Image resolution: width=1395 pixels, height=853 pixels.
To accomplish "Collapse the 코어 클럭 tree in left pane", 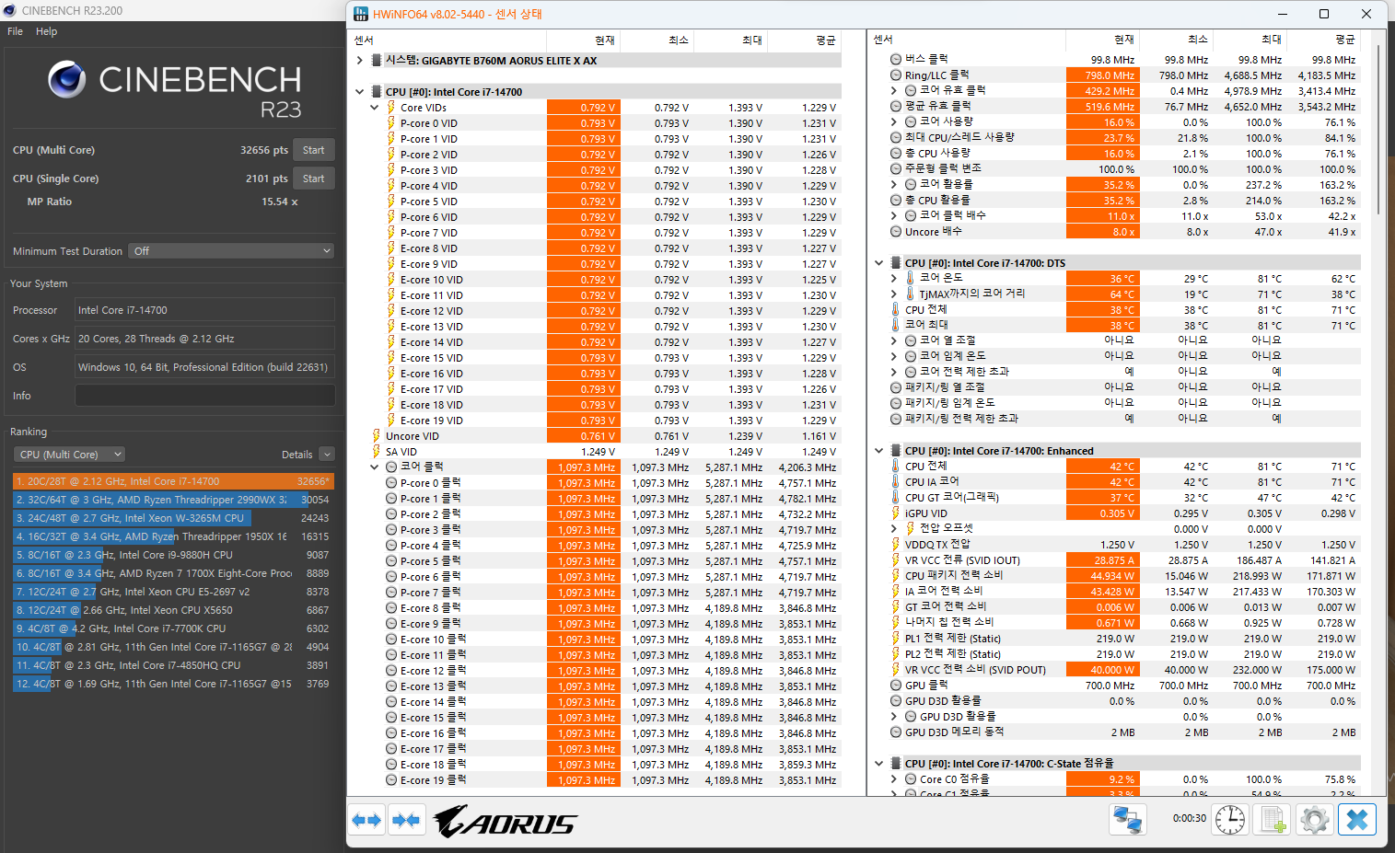I will point(375,467).
